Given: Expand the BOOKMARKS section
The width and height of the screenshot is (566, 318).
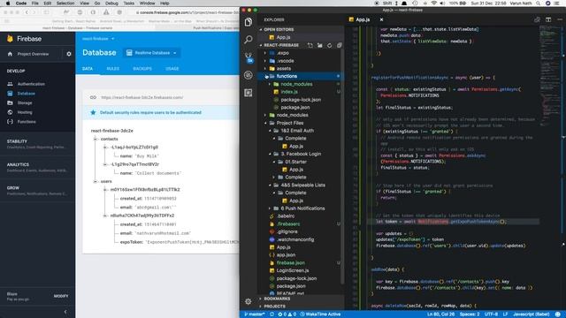Looking at the screenshot, I should [x=277, y=299].
